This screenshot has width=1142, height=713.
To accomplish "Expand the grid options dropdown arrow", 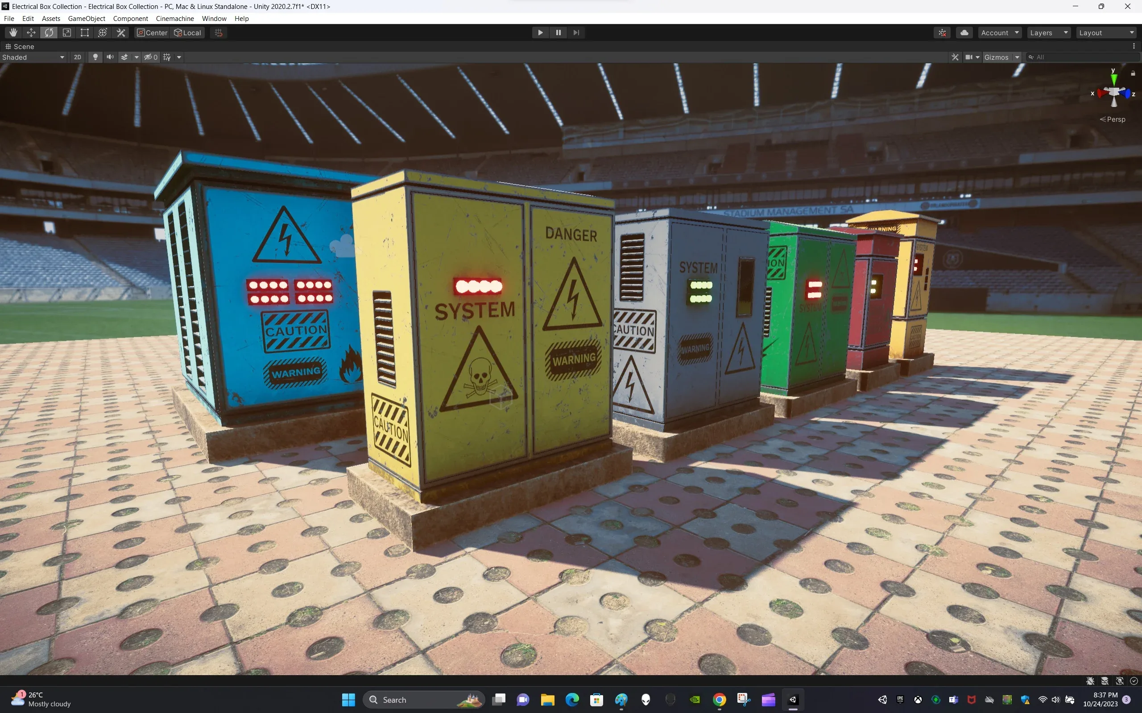I will tap(179, 57).
